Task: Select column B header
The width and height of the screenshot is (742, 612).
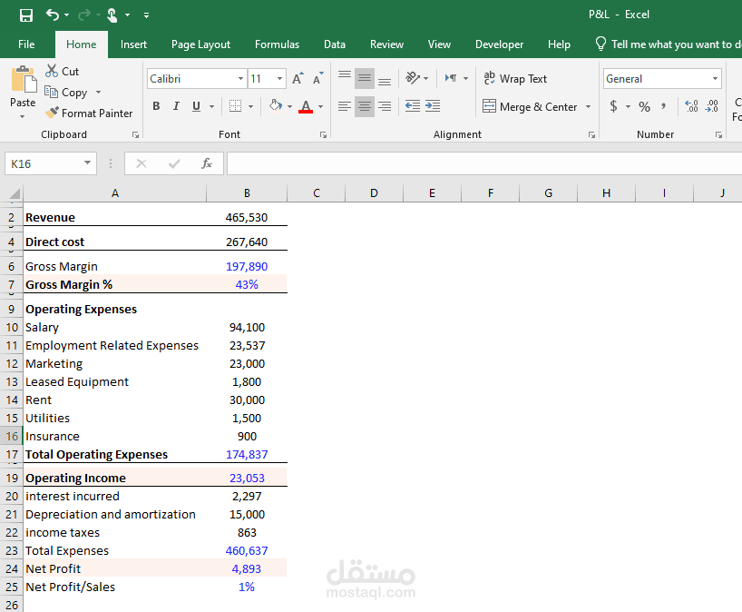Action: click(x=247, y=193)
